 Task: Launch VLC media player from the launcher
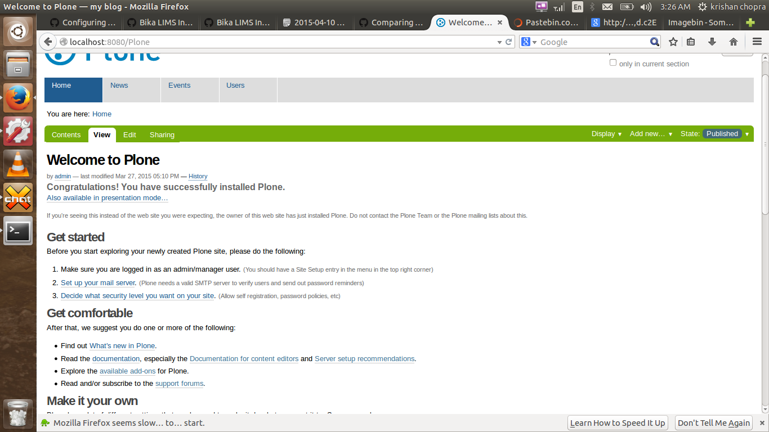click(18, 164)
